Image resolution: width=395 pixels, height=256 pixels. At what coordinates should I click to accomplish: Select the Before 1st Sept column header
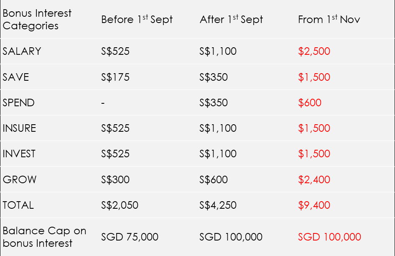137,19
